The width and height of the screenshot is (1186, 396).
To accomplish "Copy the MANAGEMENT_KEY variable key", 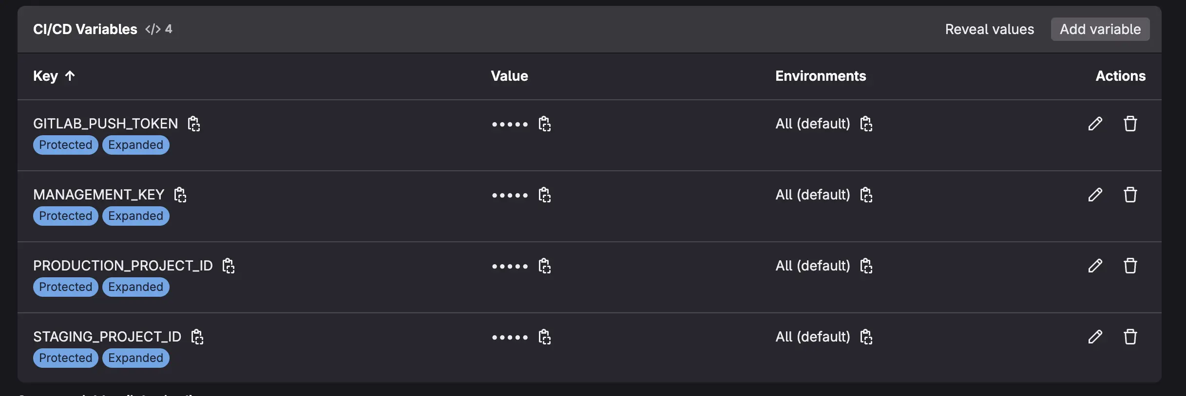I will pyautogui.click(x=180, y=195).
